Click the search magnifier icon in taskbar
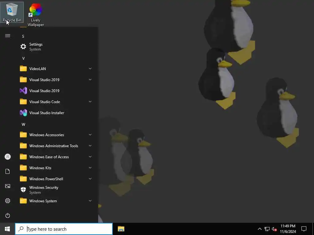Image resolution: width=314 pixels, height=235 pixels. [21, 229]
